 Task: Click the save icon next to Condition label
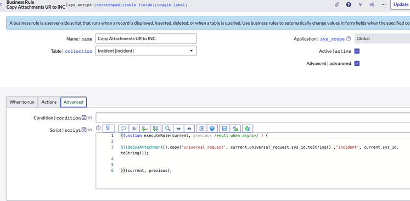tap(84, 118)
